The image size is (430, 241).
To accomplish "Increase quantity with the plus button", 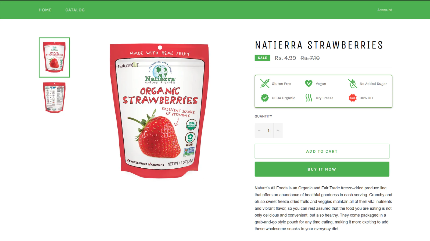I will (x=278, y=130).
